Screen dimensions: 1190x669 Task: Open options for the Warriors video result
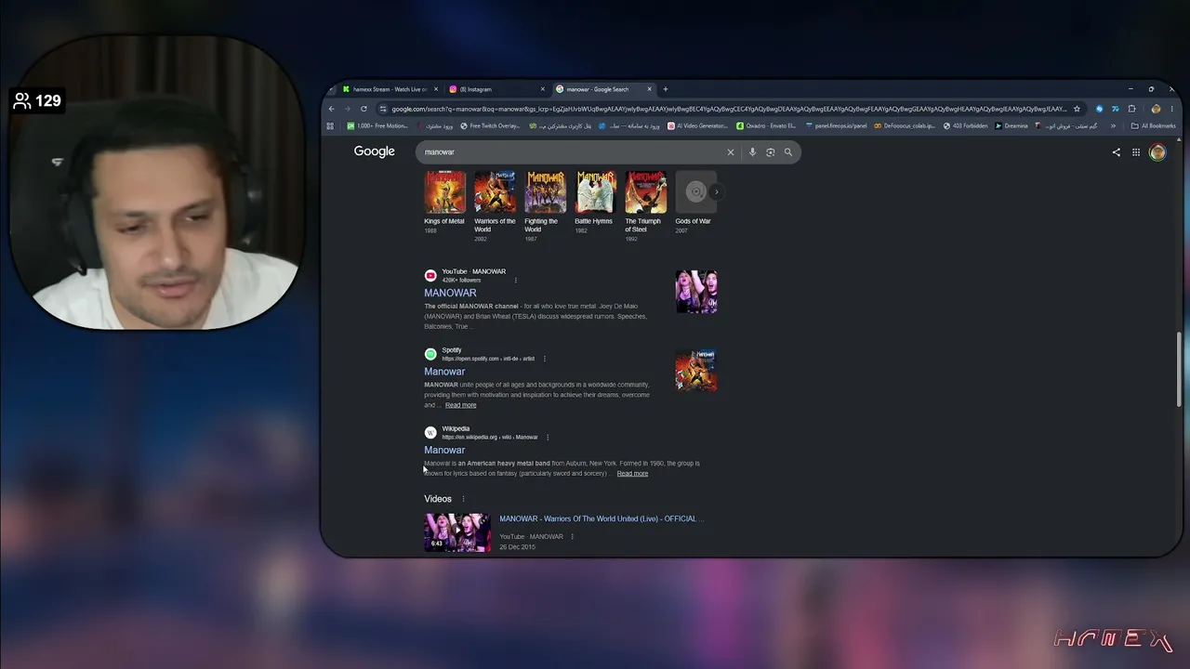(x=572, y=536)
